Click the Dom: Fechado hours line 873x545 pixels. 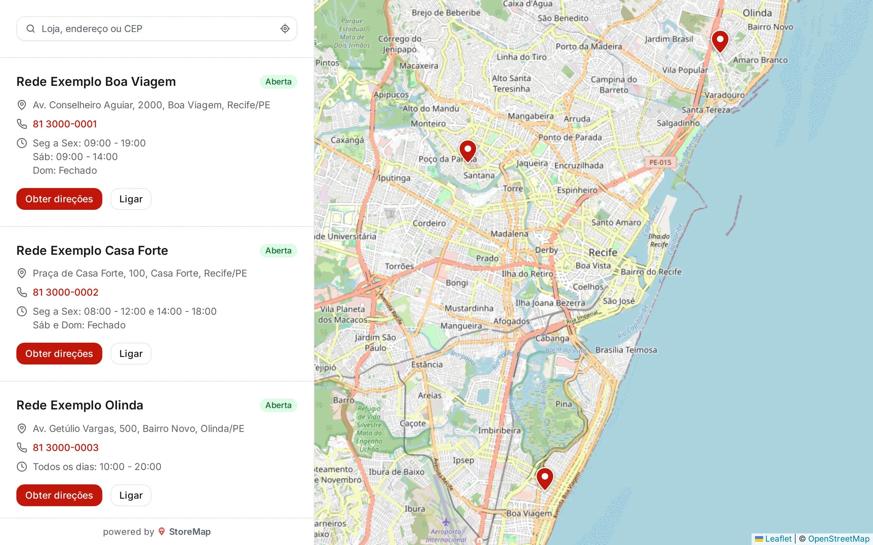coord(65,171)
